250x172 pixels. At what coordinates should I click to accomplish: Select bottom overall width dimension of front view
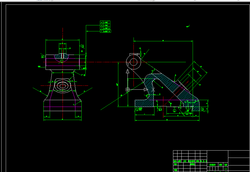(63, 120)
